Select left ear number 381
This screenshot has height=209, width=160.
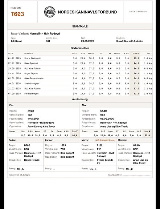48,41
